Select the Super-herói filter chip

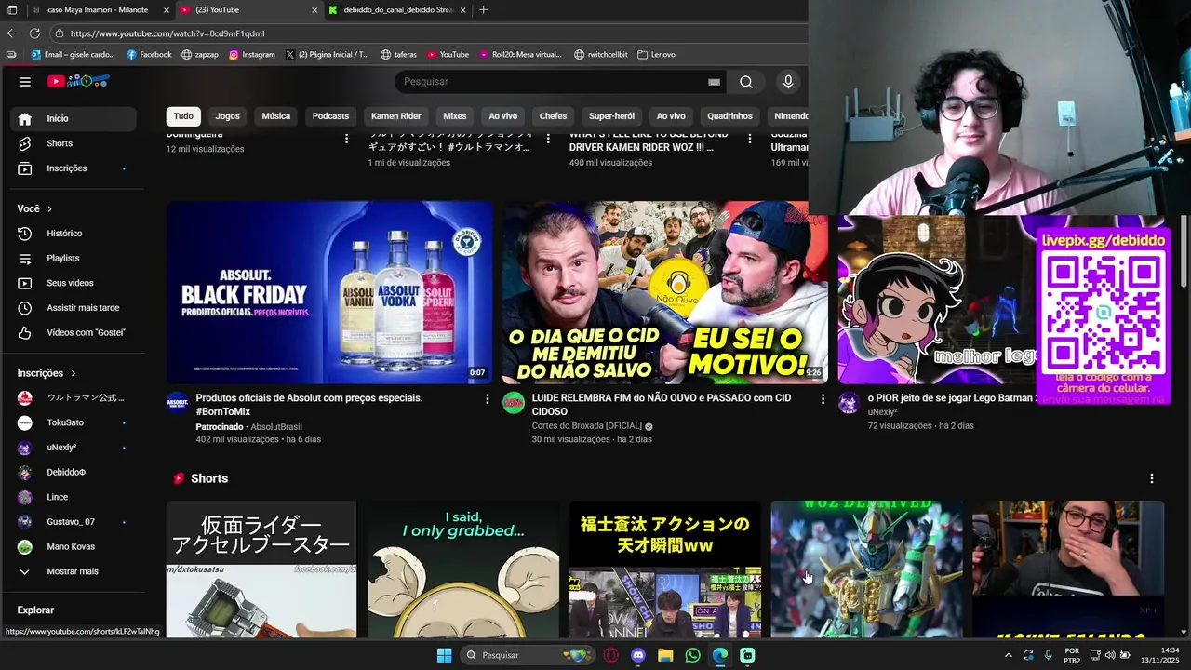pyautogui.click(x=611, y=116)
